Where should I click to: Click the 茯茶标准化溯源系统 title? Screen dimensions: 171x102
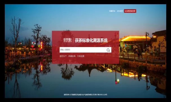click(x=91, y=40)
